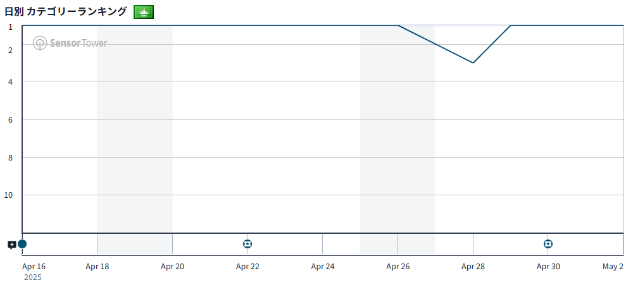The width and height of the screenshot is (633, 285).
Task: Click the Apr 26 date label
Action: coord(398,267)
